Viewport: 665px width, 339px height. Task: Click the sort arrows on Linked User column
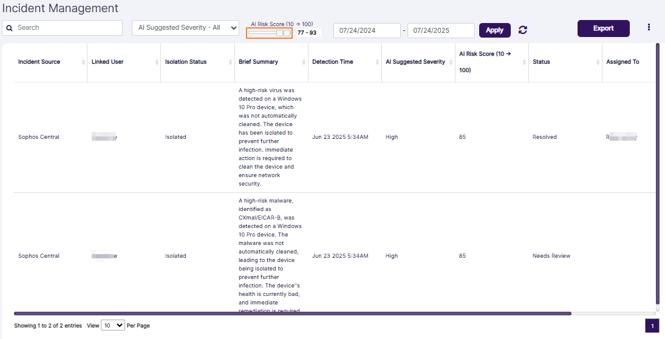click(x=157, y=62)
